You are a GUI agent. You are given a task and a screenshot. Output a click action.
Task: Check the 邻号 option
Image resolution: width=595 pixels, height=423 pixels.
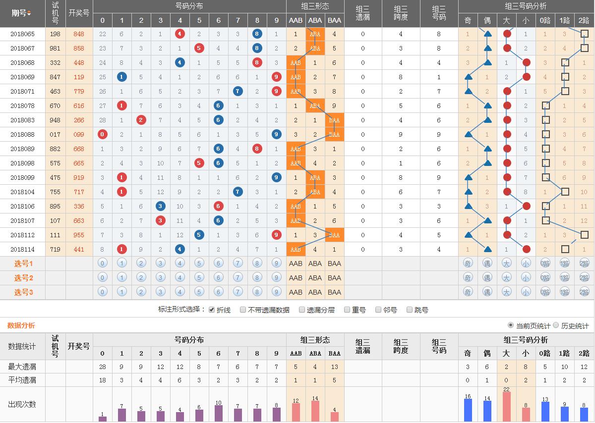point(378,310)
